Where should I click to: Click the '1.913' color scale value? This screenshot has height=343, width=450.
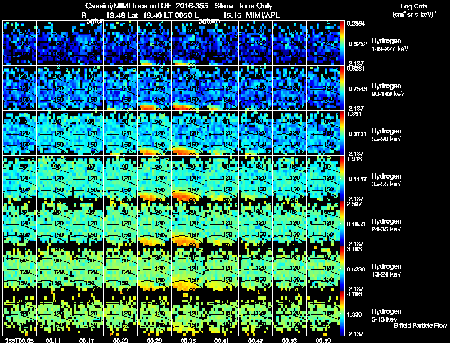354,159
